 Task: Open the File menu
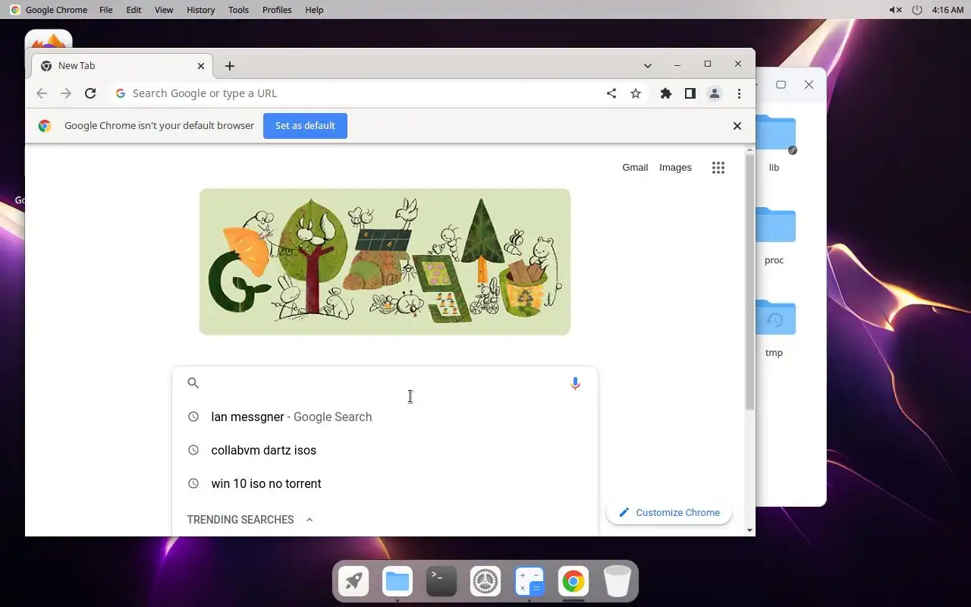tap(106, 10)
